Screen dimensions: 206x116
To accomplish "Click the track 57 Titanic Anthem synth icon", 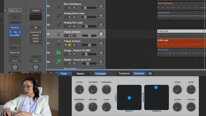I will pyautogui.click(x=59, y=43).
